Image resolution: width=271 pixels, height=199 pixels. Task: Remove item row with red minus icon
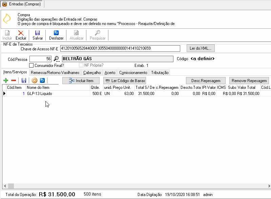click(14, 80)
